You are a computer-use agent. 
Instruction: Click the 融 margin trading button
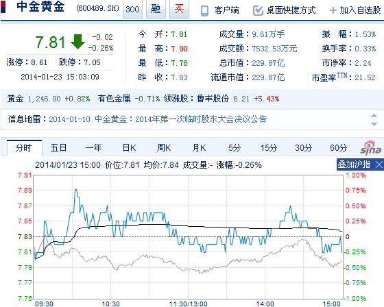pyautogui.click(x=156, y=9)
